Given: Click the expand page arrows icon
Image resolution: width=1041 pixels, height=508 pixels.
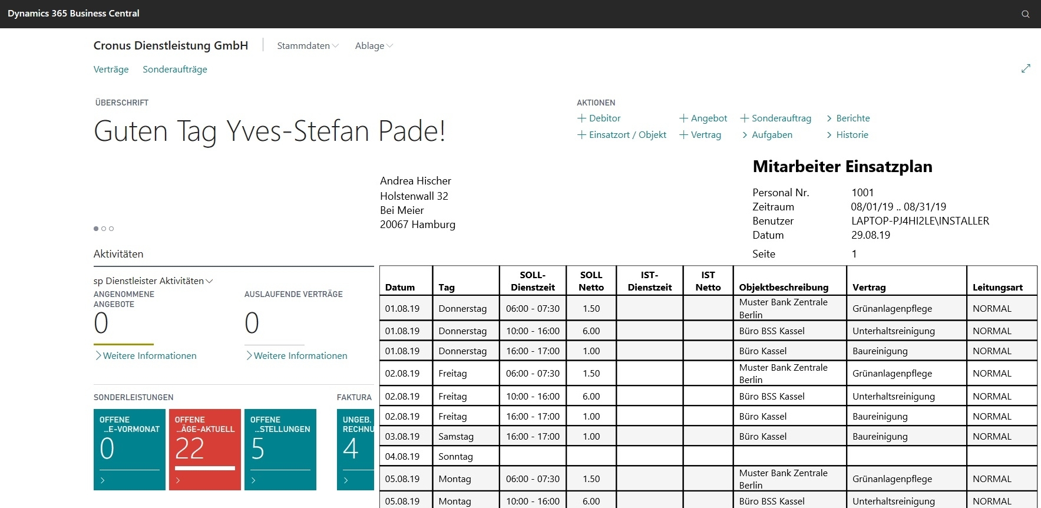Looking at the screenshot, I should 1026,68.
